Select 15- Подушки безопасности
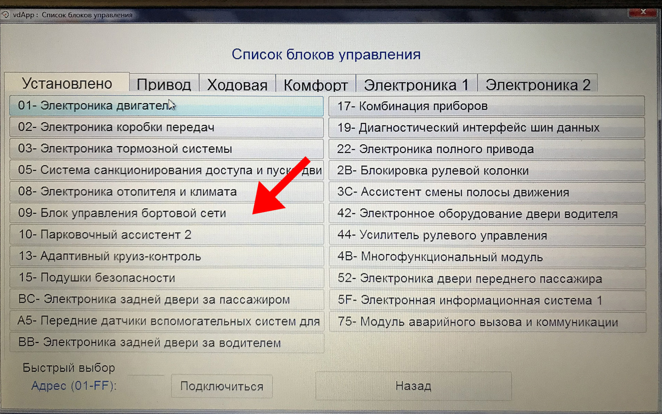 [x=167, y=278]
